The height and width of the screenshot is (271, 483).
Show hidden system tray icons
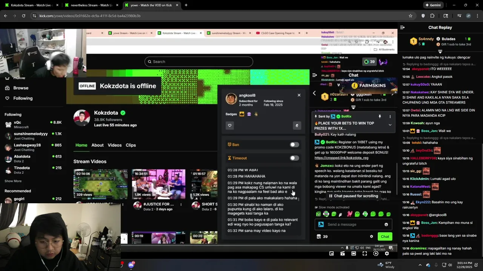click(420, 265)
